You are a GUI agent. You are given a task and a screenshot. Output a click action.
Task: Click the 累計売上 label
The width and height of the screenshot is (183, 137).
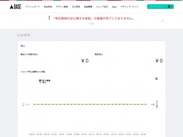pos(99,55)
